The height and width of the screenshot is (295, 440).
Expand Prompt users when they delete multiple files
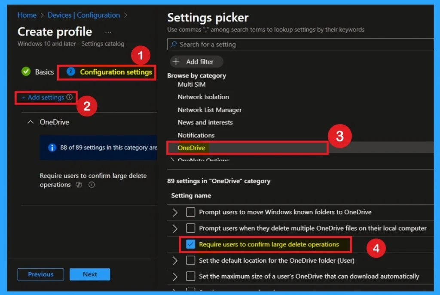point(175,228)
